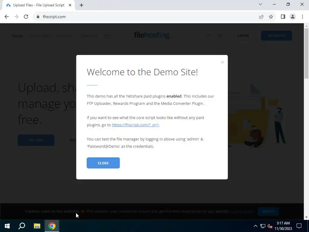
Task: Click the browser forward arrow
Action: tap(16, 17)
